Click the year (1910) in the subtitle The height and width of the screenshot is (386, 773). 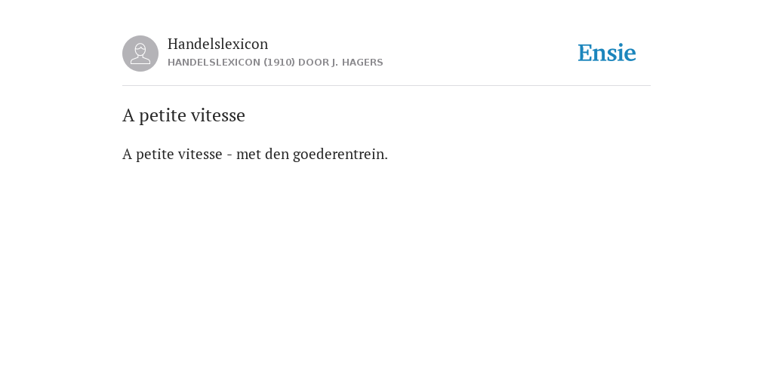point(279,63)
